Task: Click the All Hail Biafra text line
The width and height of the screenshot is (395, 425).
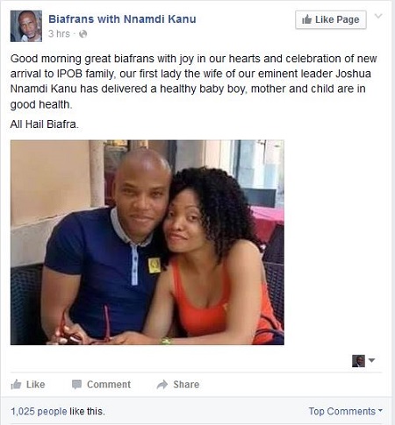Action: click(x=45, y=124)
